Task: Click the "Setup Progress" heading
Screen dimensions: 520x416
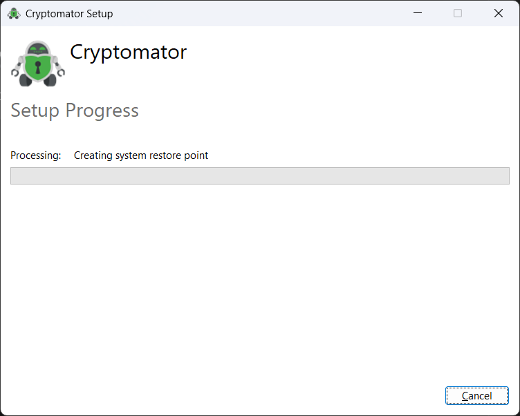Action: coord(75,111)
